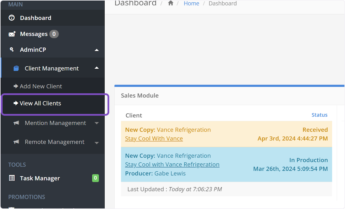
Task: Select View All Clients menu item
Action: point(40,103)
